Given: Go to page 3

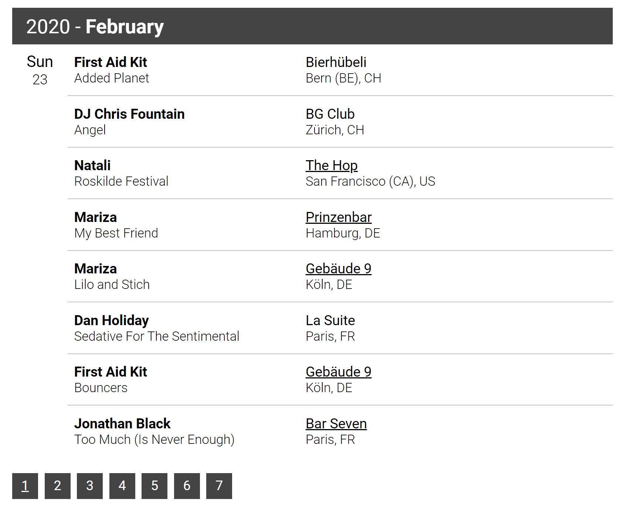Looking at the screenshot, I should [90, 486].
